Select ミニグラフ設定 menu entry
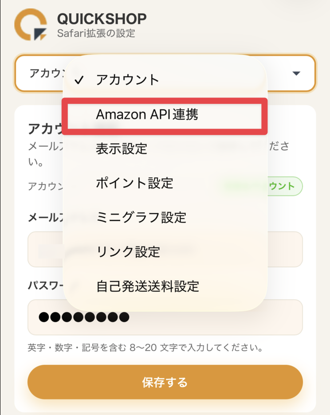Viewport: 330px width, 415px height. tap(141, 217)
